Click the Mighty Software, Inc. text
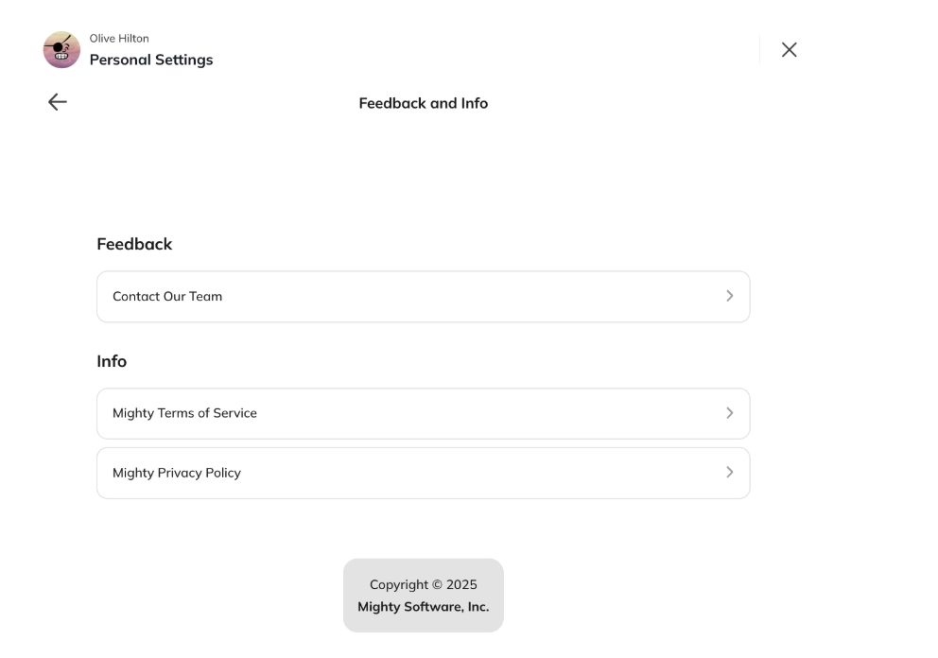The width and height of the screenshot is (938, 658). 423,607
